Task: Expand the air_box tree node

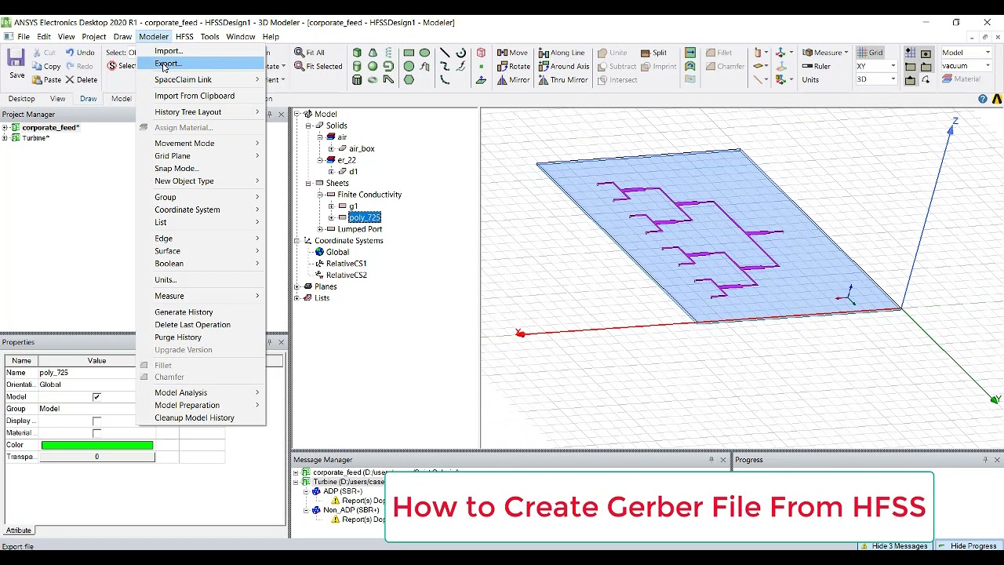Action: click(331, 148)
